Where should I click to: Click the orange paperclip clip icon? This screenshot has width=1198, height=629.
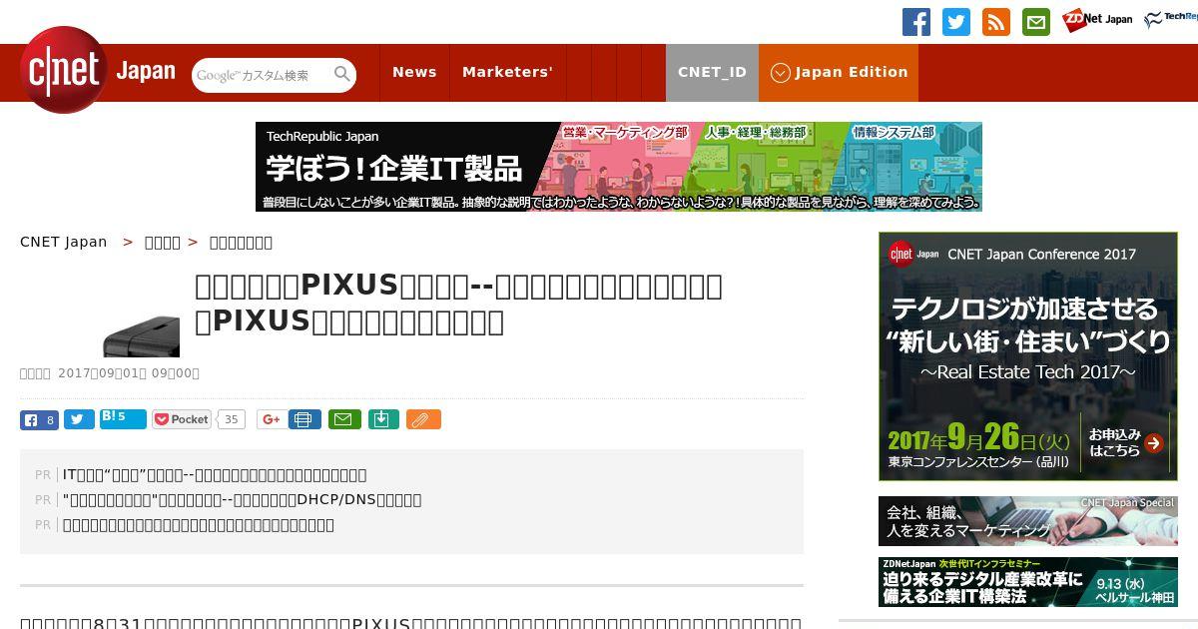(x=423, y=419)
